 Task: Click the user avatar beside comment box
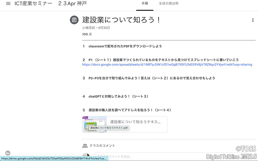[x=85, y=157]
